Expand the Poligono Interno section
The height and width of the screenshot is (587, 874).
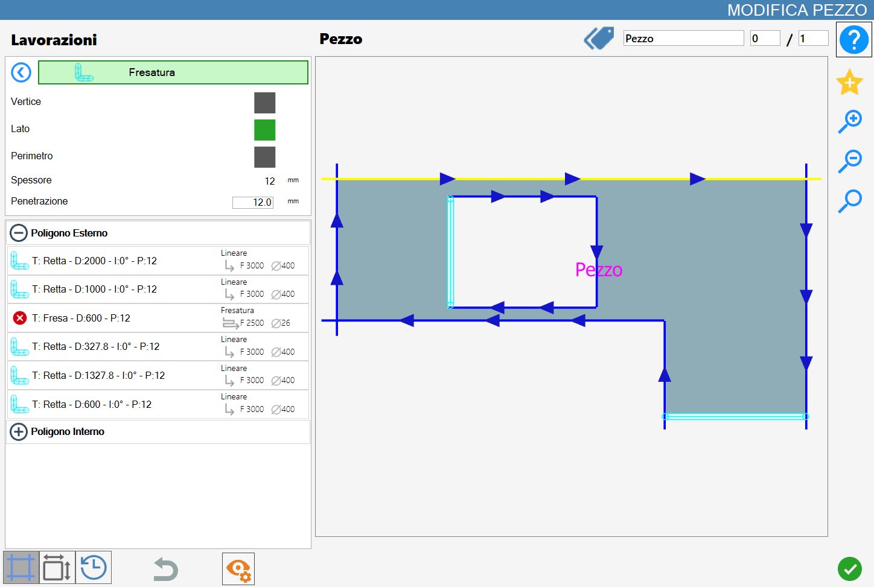coord(19,432)
